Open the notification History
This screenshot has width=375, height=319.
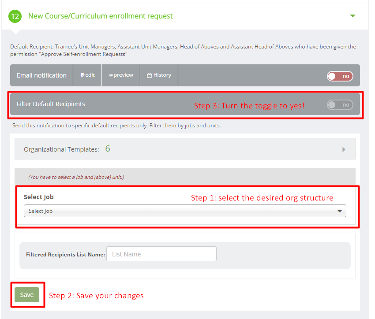(x=159, y=75)
